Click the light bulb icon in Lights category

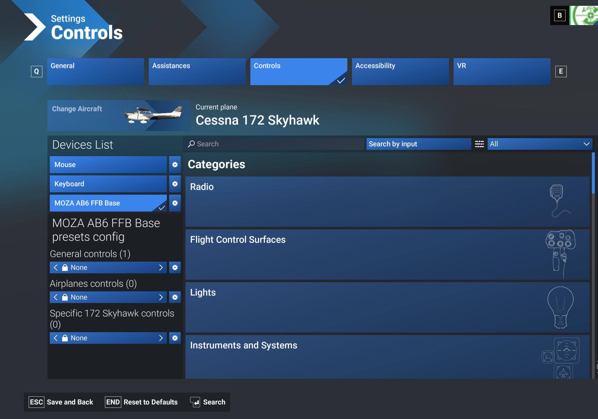click(560, 307)
